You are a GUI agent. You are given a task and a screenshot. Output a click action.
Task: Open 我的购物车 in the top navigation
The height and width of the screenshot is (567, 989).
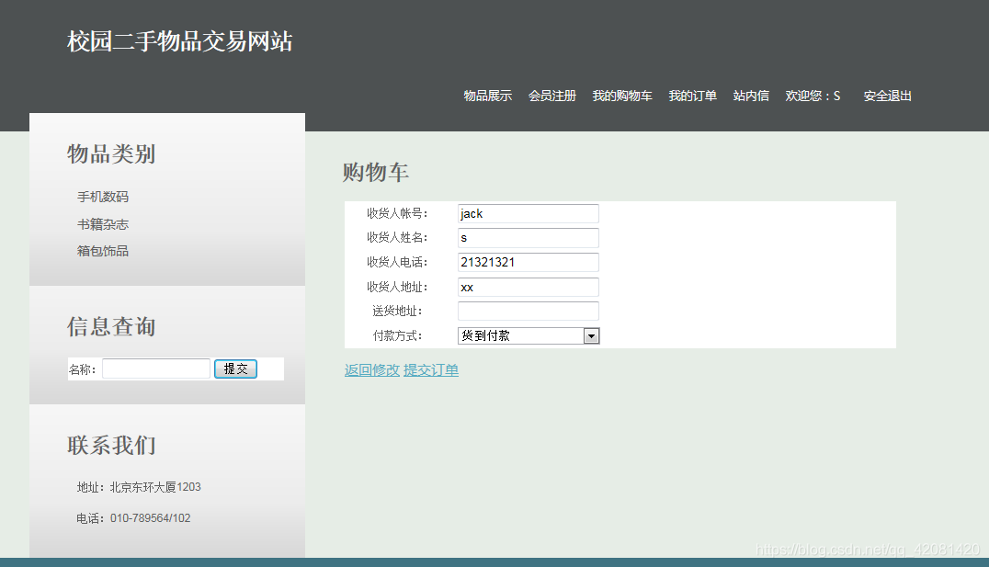[x=622, y=96]
